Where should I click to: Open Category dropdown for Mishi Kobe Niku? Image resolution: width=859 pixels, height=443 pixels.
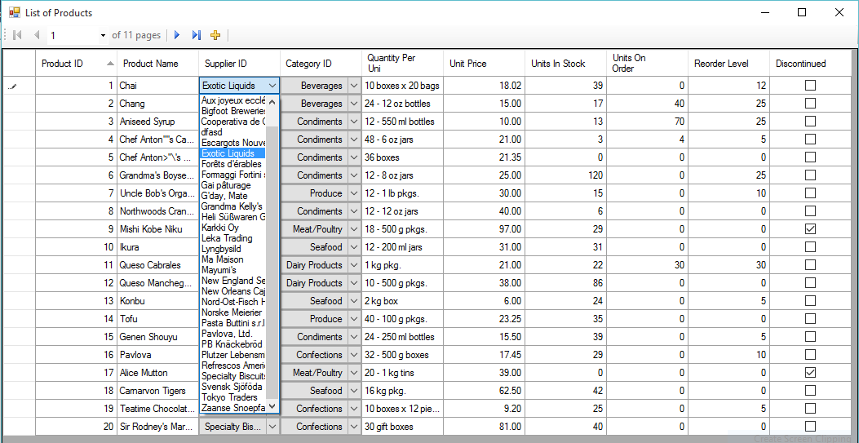point(354,229)
